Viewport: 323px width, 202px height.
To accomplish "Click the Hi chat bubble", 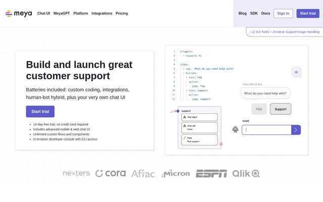I will pos(296,72).
